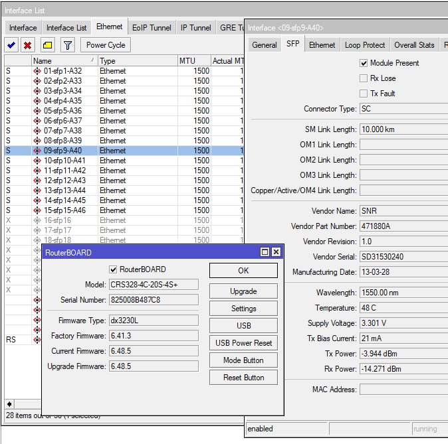Click interface icon of 14-sfp14-A45 row
This screenshot has height=444, width=448.
click(37, 200)
